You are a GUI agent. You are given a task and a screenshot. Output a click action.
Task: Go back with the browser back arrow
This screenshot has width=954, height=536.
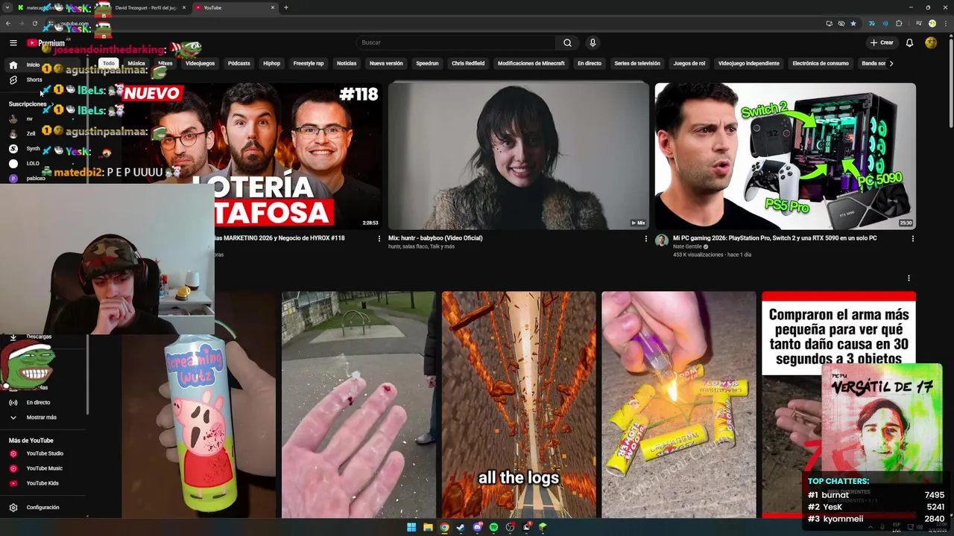(8, 24)
